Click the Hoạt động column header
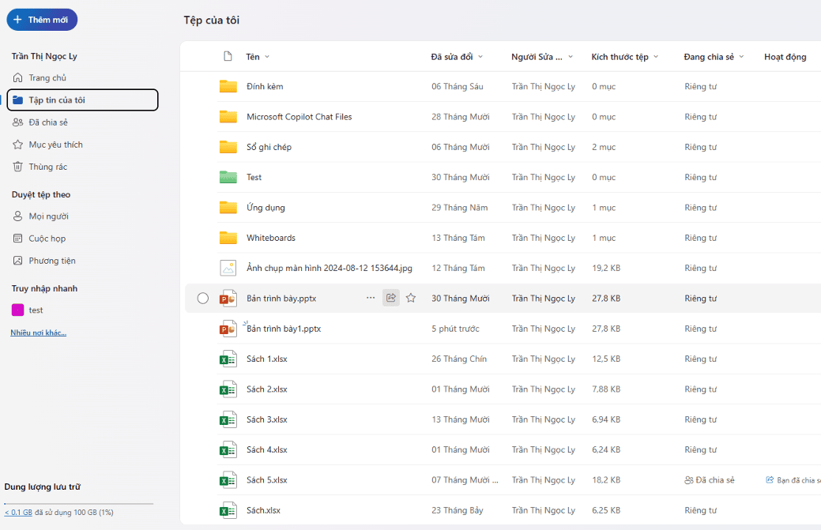This screenshot has width=821, height=530. click(x=785, y=57)
